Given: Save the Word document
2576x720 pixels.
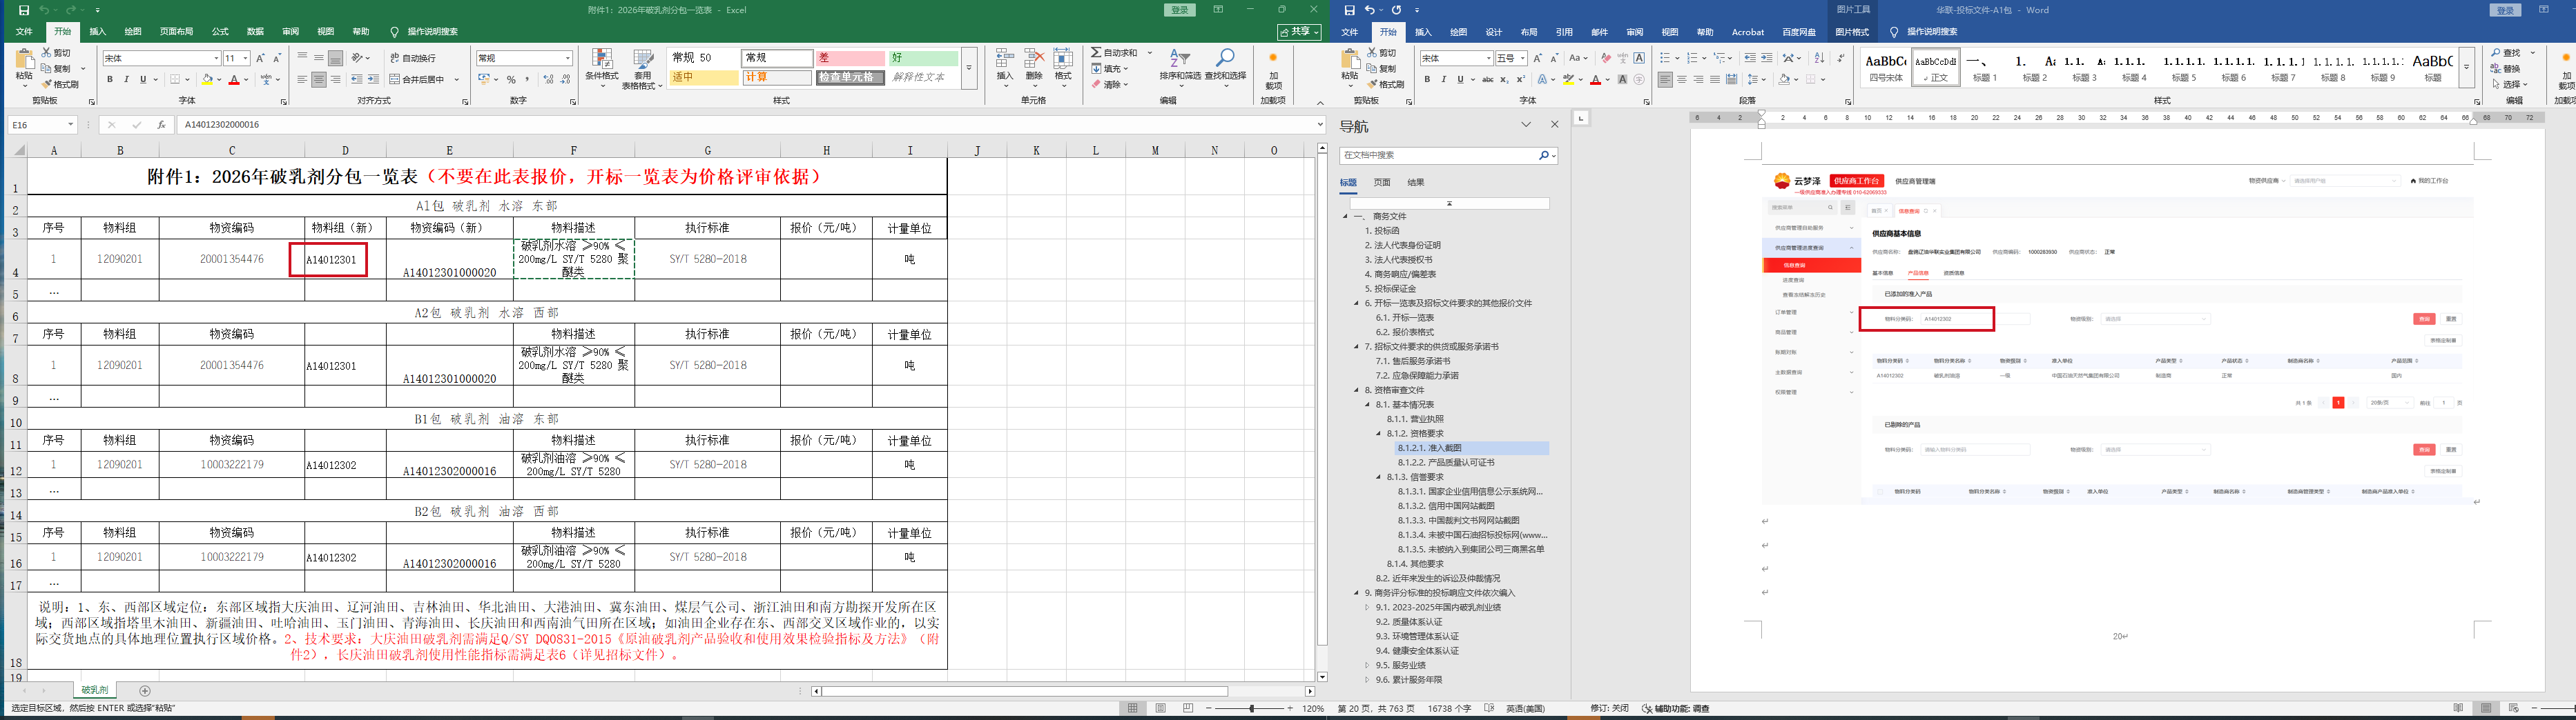Looking at the screenshot, I should point(1350,10).
